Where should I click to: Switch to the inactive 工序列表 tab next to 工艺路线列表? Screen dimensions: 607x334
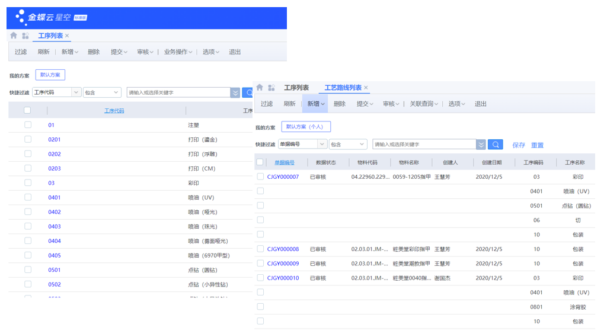296,88
